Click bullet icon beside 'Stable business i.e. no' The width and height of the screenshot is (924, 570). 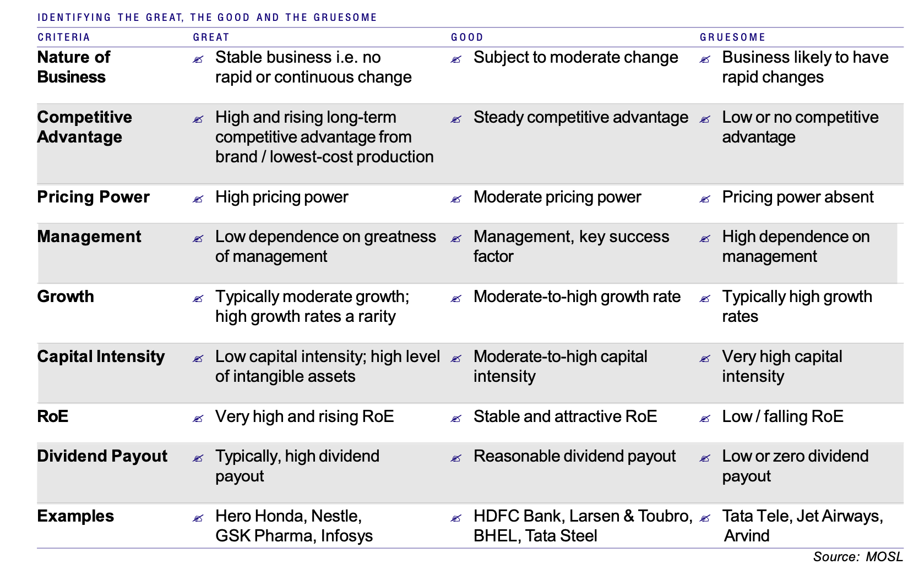(x=198, y=59)
